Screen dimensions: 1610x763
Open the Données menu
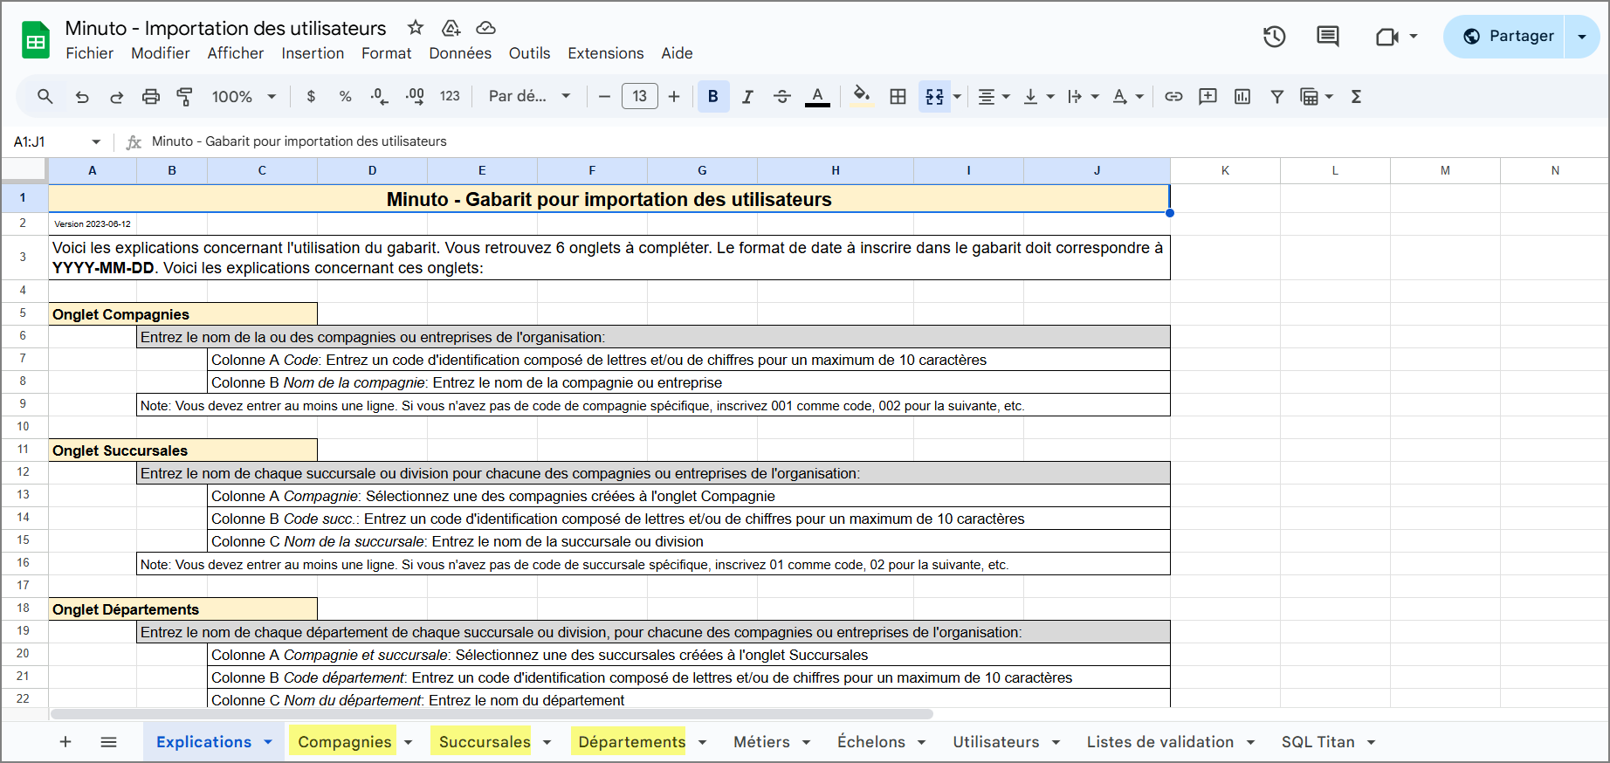pyautogui.click(x=460, y=53)
